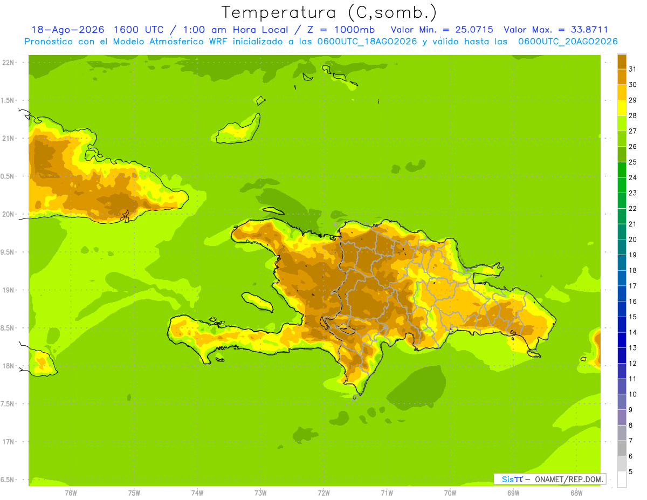Click the '70W' longitude label
This screenshot has width=647, height=500.
450,493
